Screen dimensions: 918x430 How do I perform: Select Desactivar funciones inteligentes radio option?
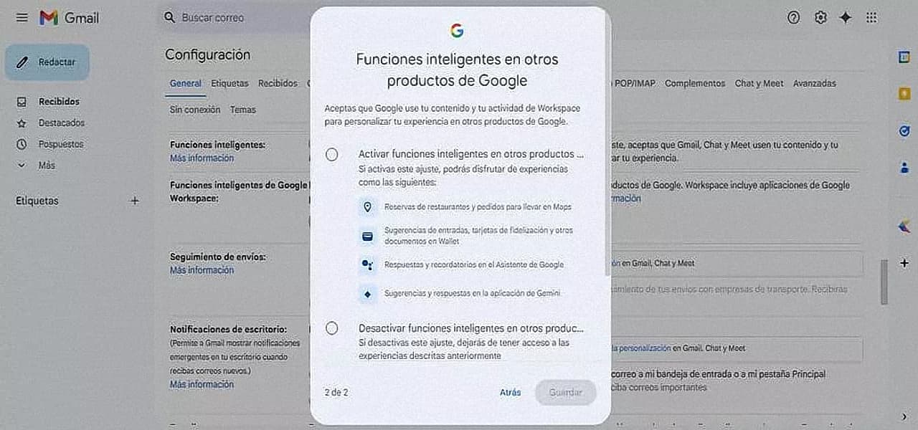[331, 328]
